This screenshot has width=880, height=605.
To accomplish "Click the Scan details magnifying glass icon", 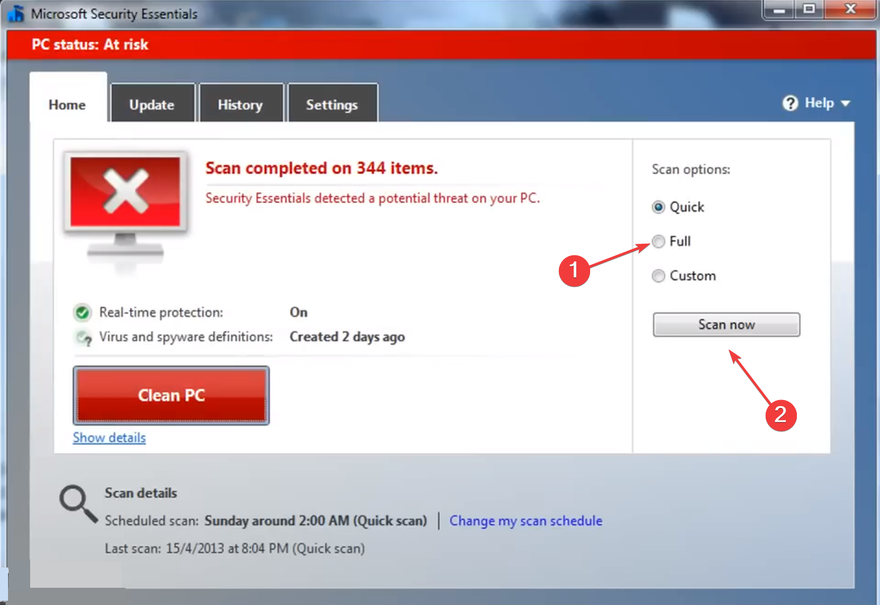I will (x=78, y=504).
